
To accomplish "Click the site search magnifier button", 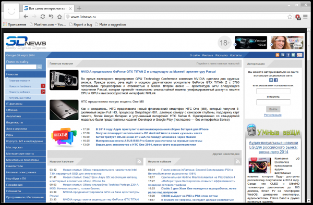I will 40,67.
